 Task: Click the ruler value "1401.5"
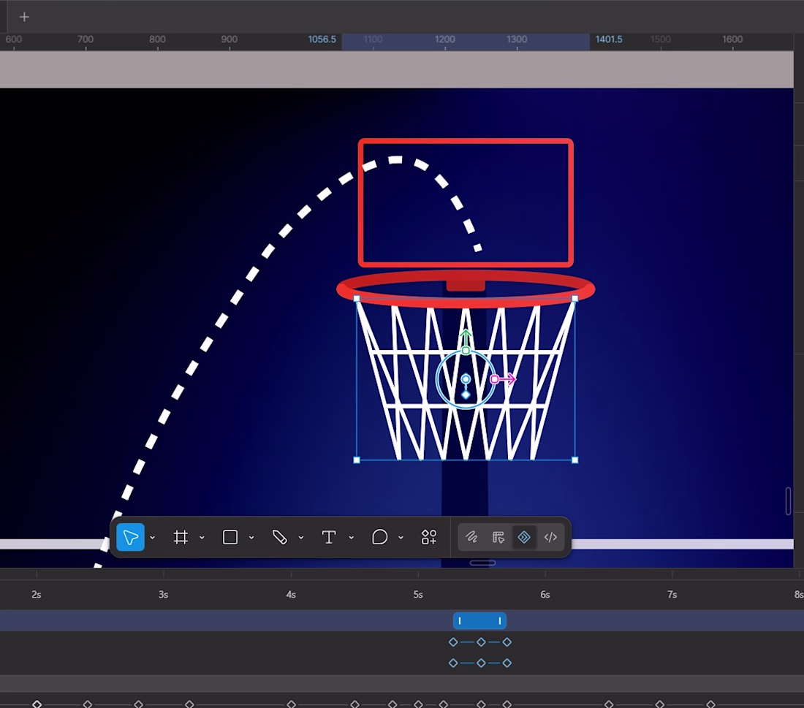[609, 39]
